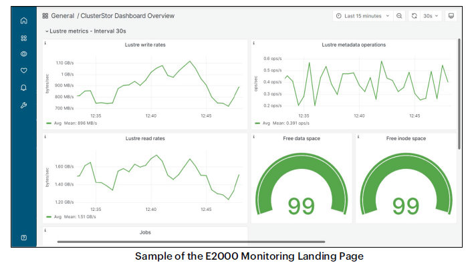Click info icon on Free inode space panel
This screenshot has width=472, height=265.
(x=358, y=137)
